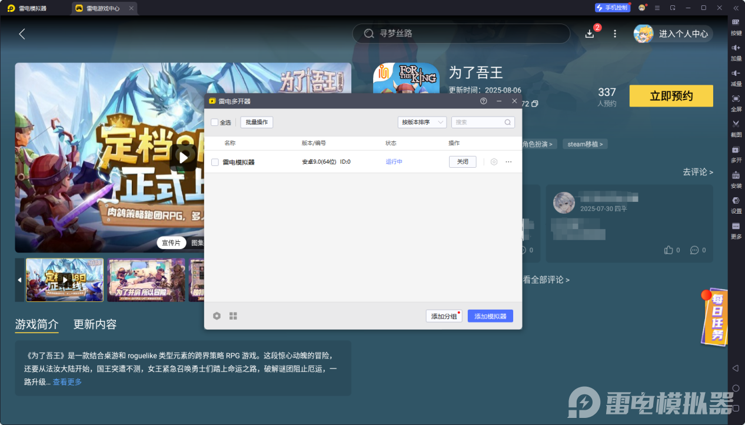745x425 pixels.
Task: Click the Android recents square icon
Action: (x=736, y=408)
